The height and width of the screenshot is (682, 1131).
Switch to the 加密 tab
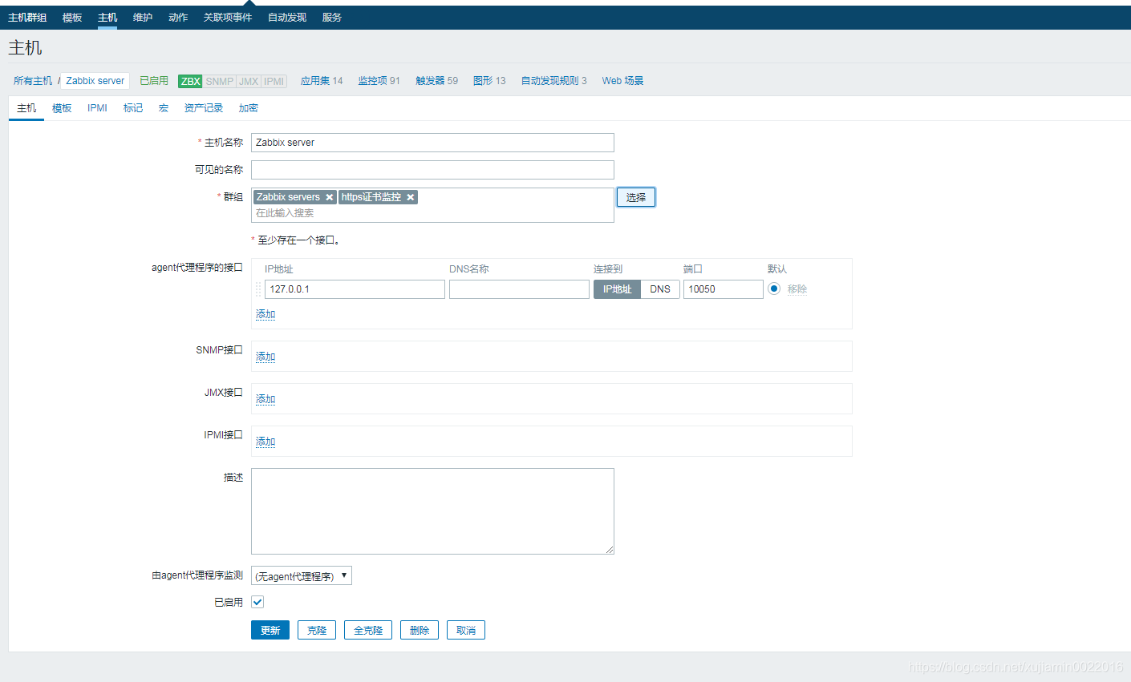pyautogui.click(x=249, y=108)
